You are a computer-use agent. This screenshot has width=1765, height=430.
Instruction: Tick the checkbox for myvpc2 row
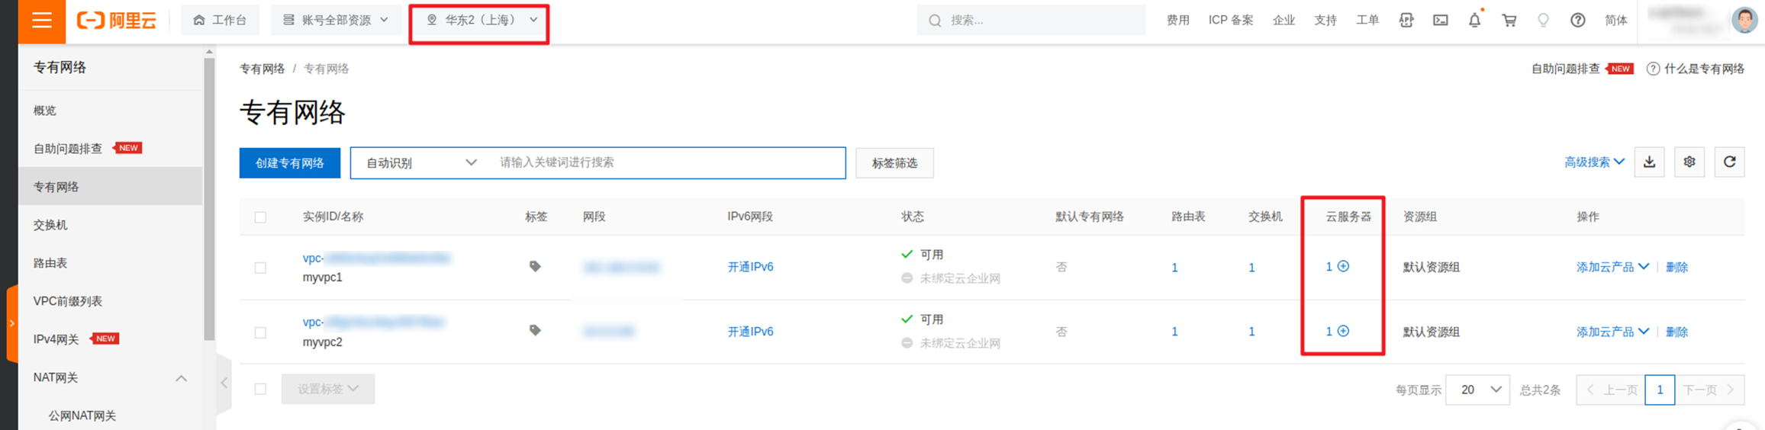point(260,332)
